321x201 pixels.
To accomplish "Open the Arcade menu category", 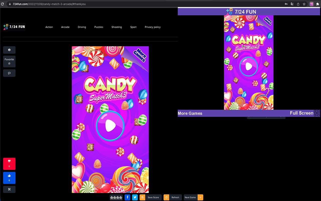I will pos(65,27).
